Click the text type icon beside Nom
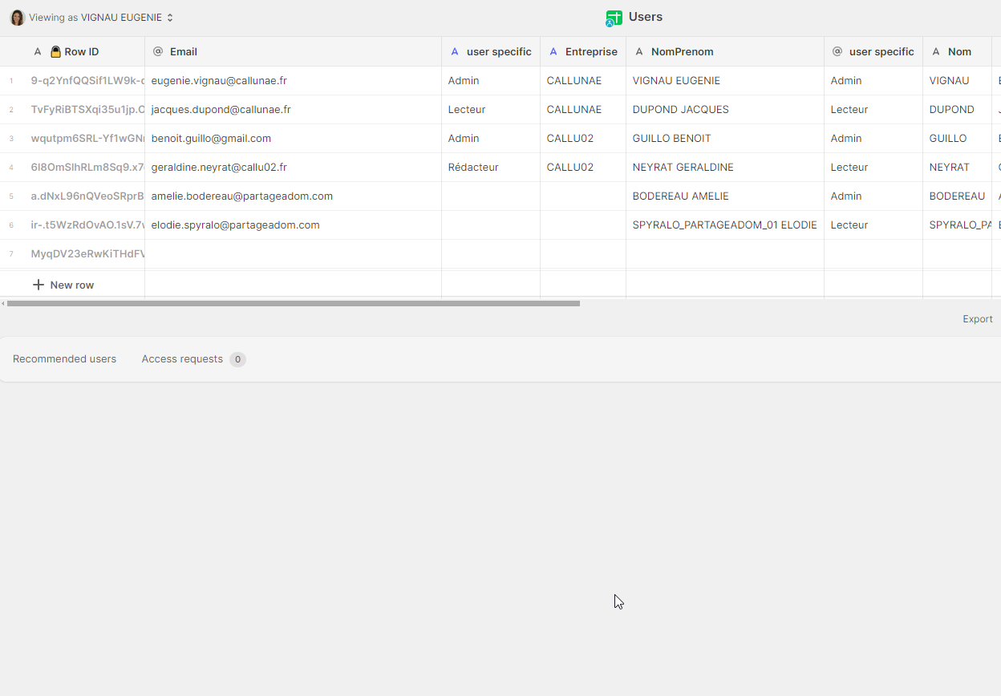 [935, 52]
